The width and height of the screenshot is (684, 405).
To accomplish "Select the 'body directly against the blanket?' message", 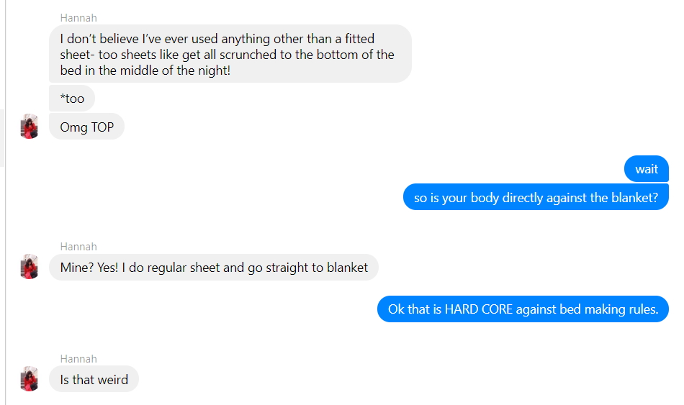I will coord(536,198).
